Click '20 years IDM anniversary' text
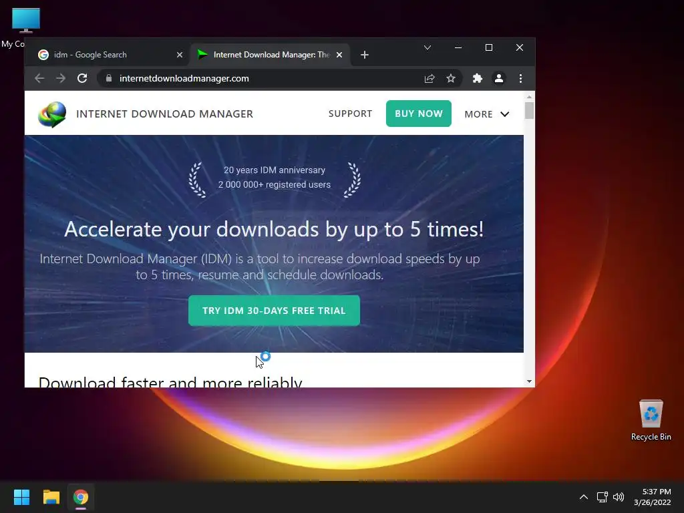 (x=275, y=170)
